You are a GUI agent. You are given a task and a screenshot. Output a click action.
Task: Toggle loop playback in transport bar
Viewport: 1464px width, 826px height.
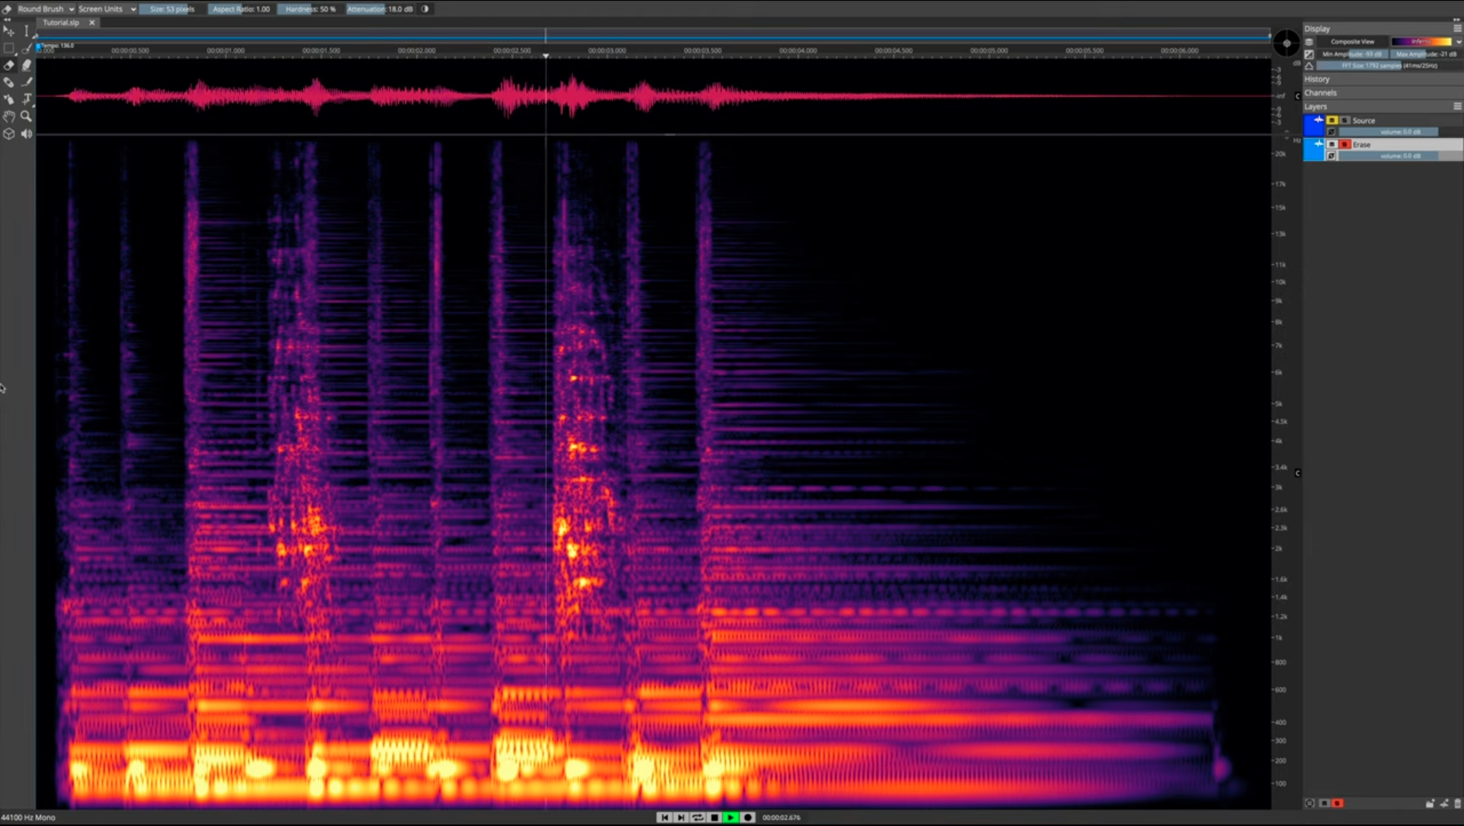[698, 817]
